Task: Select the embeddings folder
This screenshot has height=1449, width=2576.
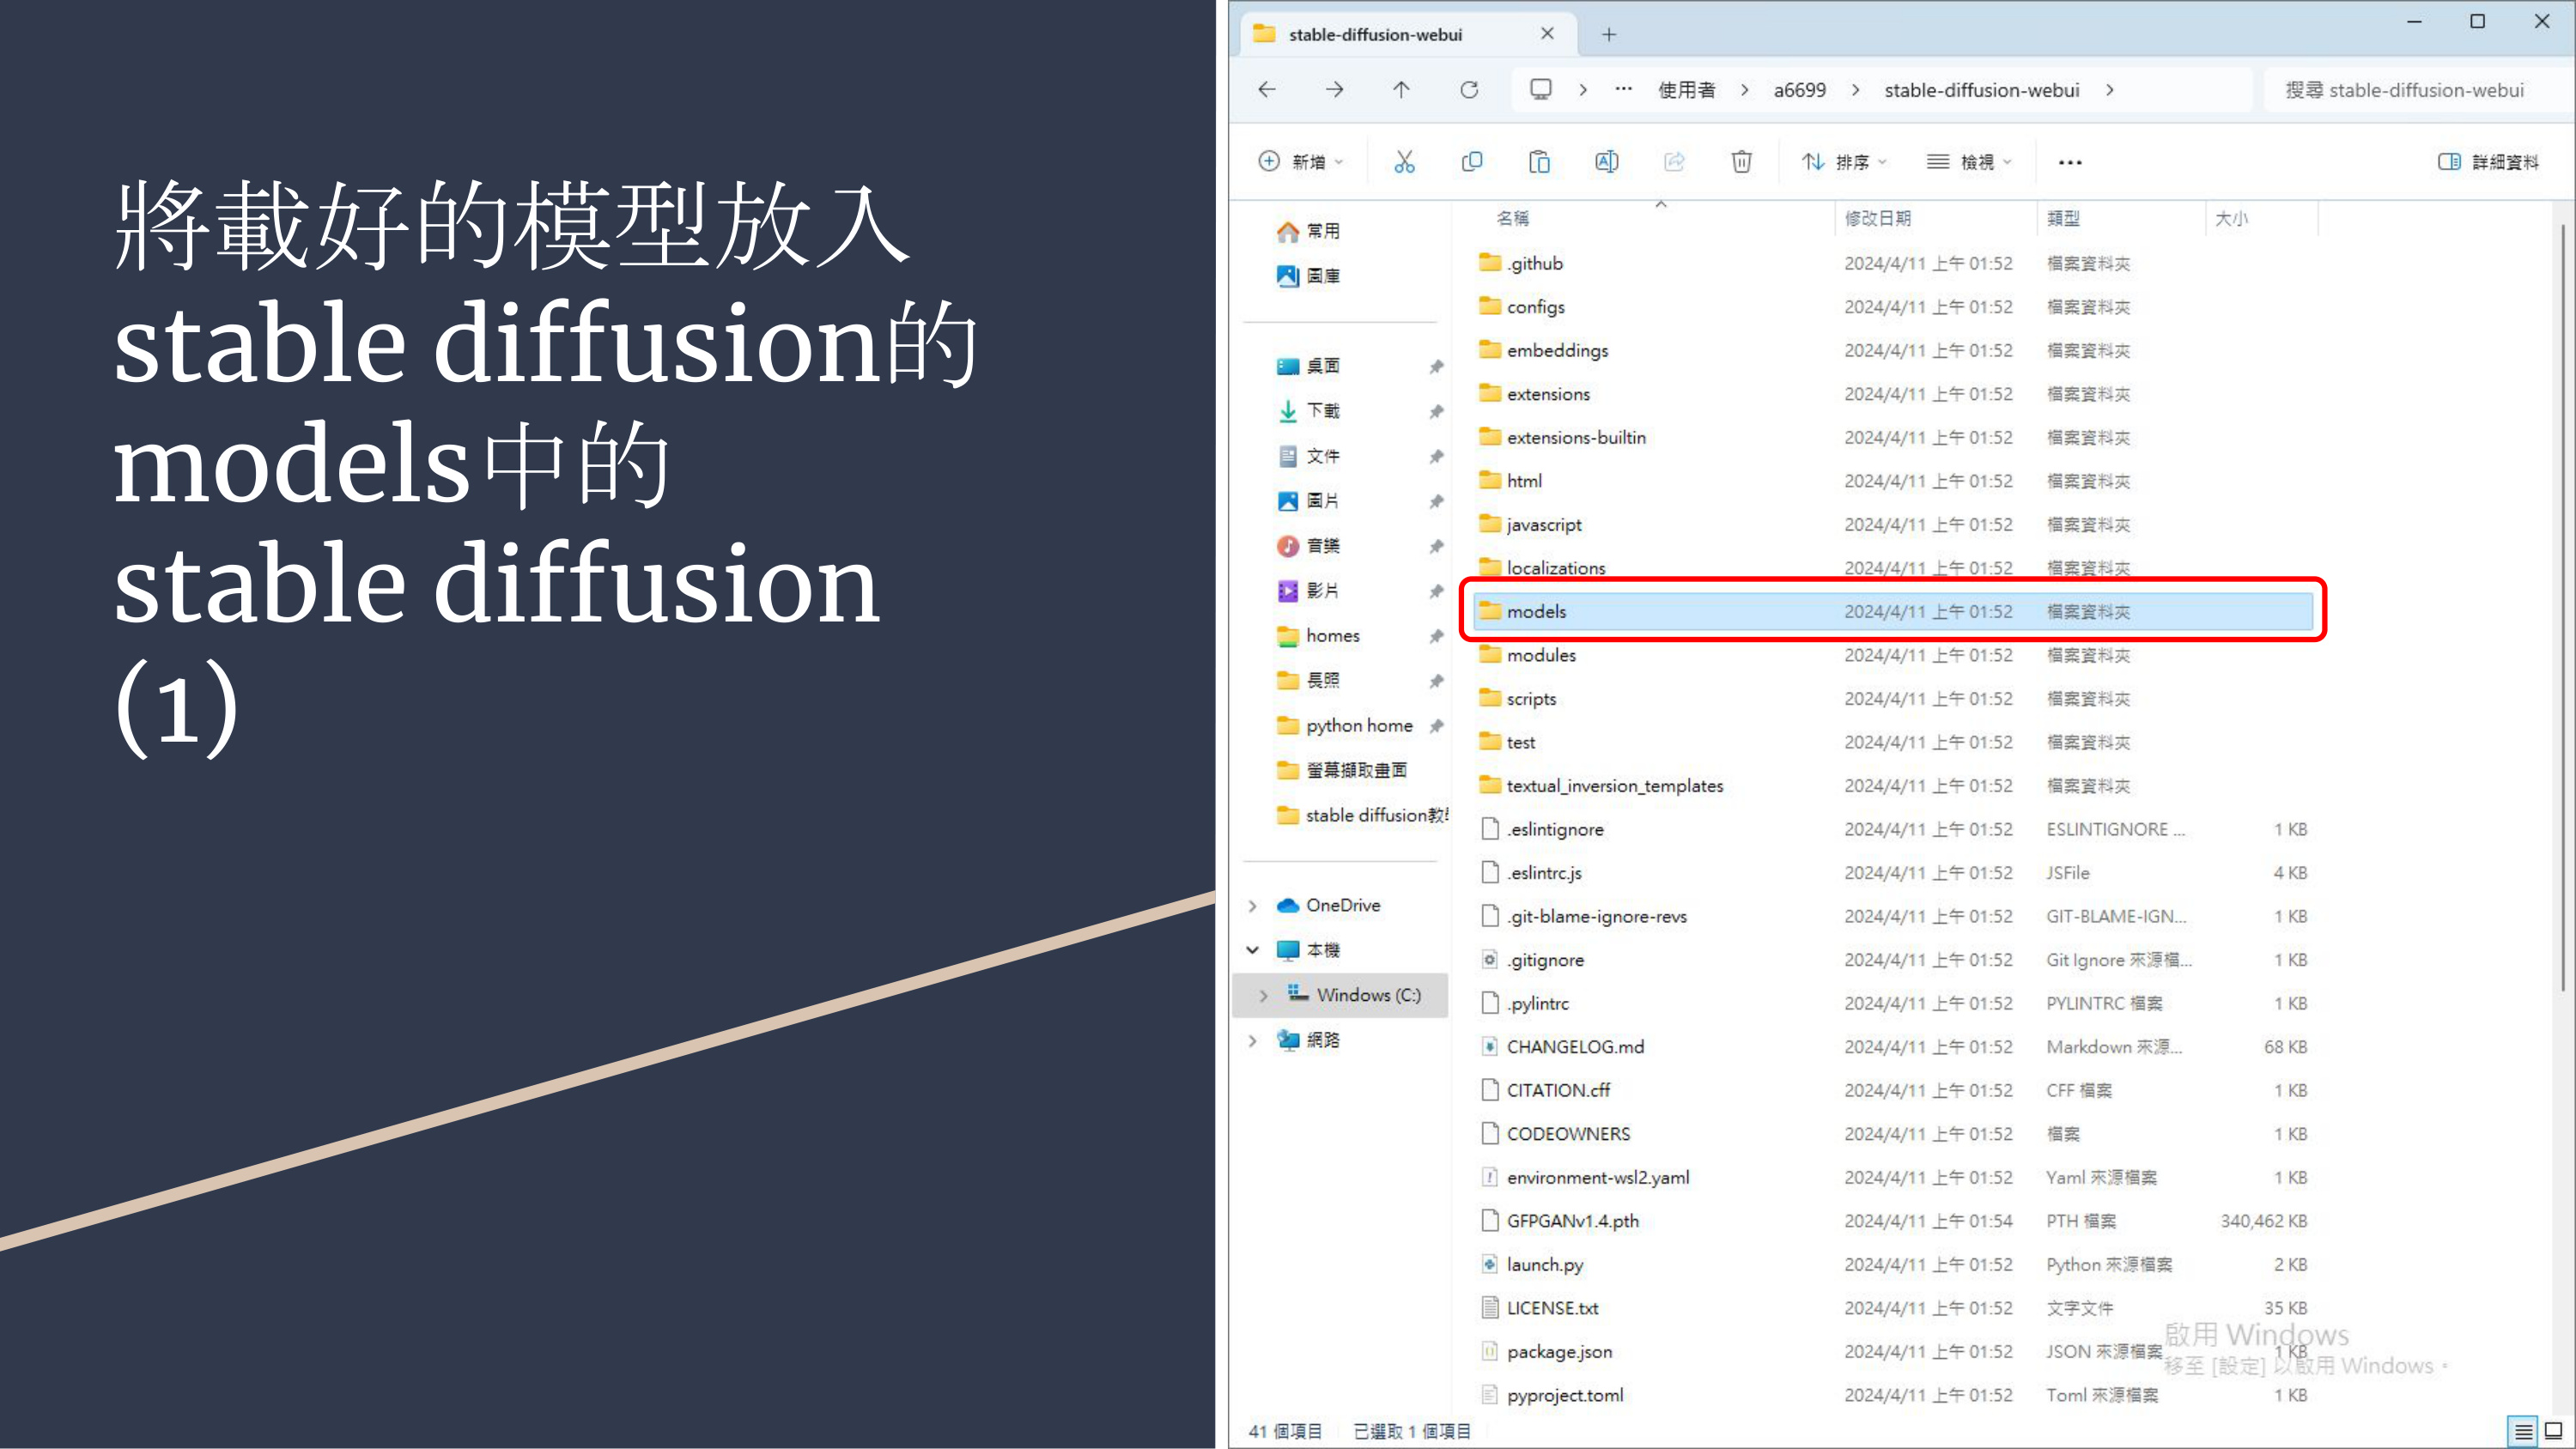Action: coord(1893,350)
